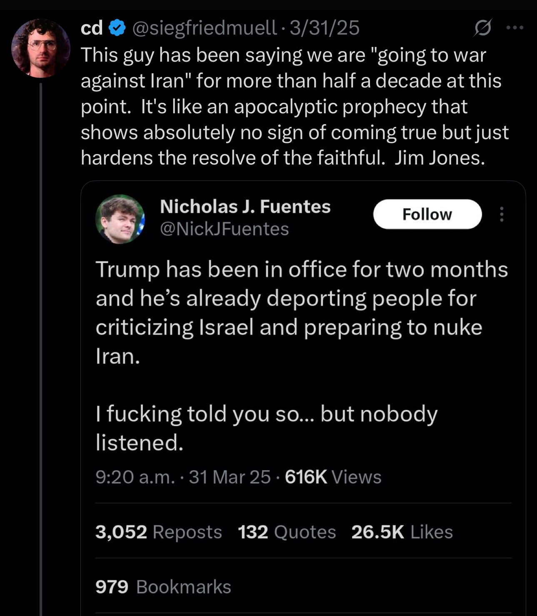Open the horizontal three-dot more menu
537x616 pixels.
[515, 27]
